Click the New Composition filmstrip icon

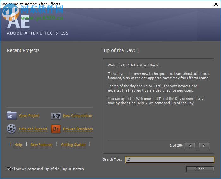(x=56, y=116)
